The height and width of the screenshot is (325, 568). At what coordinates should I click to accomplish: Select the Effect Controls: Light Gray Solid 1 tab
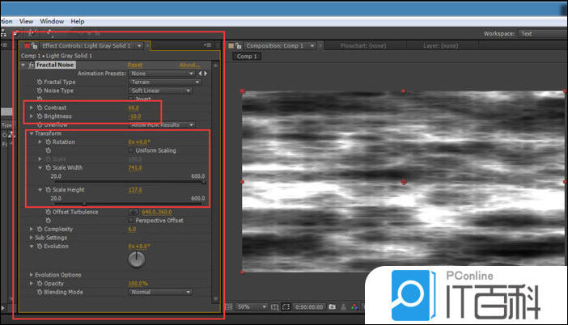pos(86,46)
